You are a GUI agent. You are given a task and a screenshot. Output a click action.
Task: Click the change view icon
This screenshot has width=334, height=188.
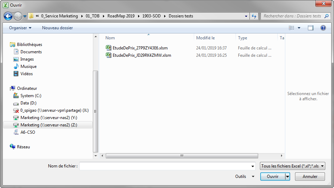coord(292,28)
